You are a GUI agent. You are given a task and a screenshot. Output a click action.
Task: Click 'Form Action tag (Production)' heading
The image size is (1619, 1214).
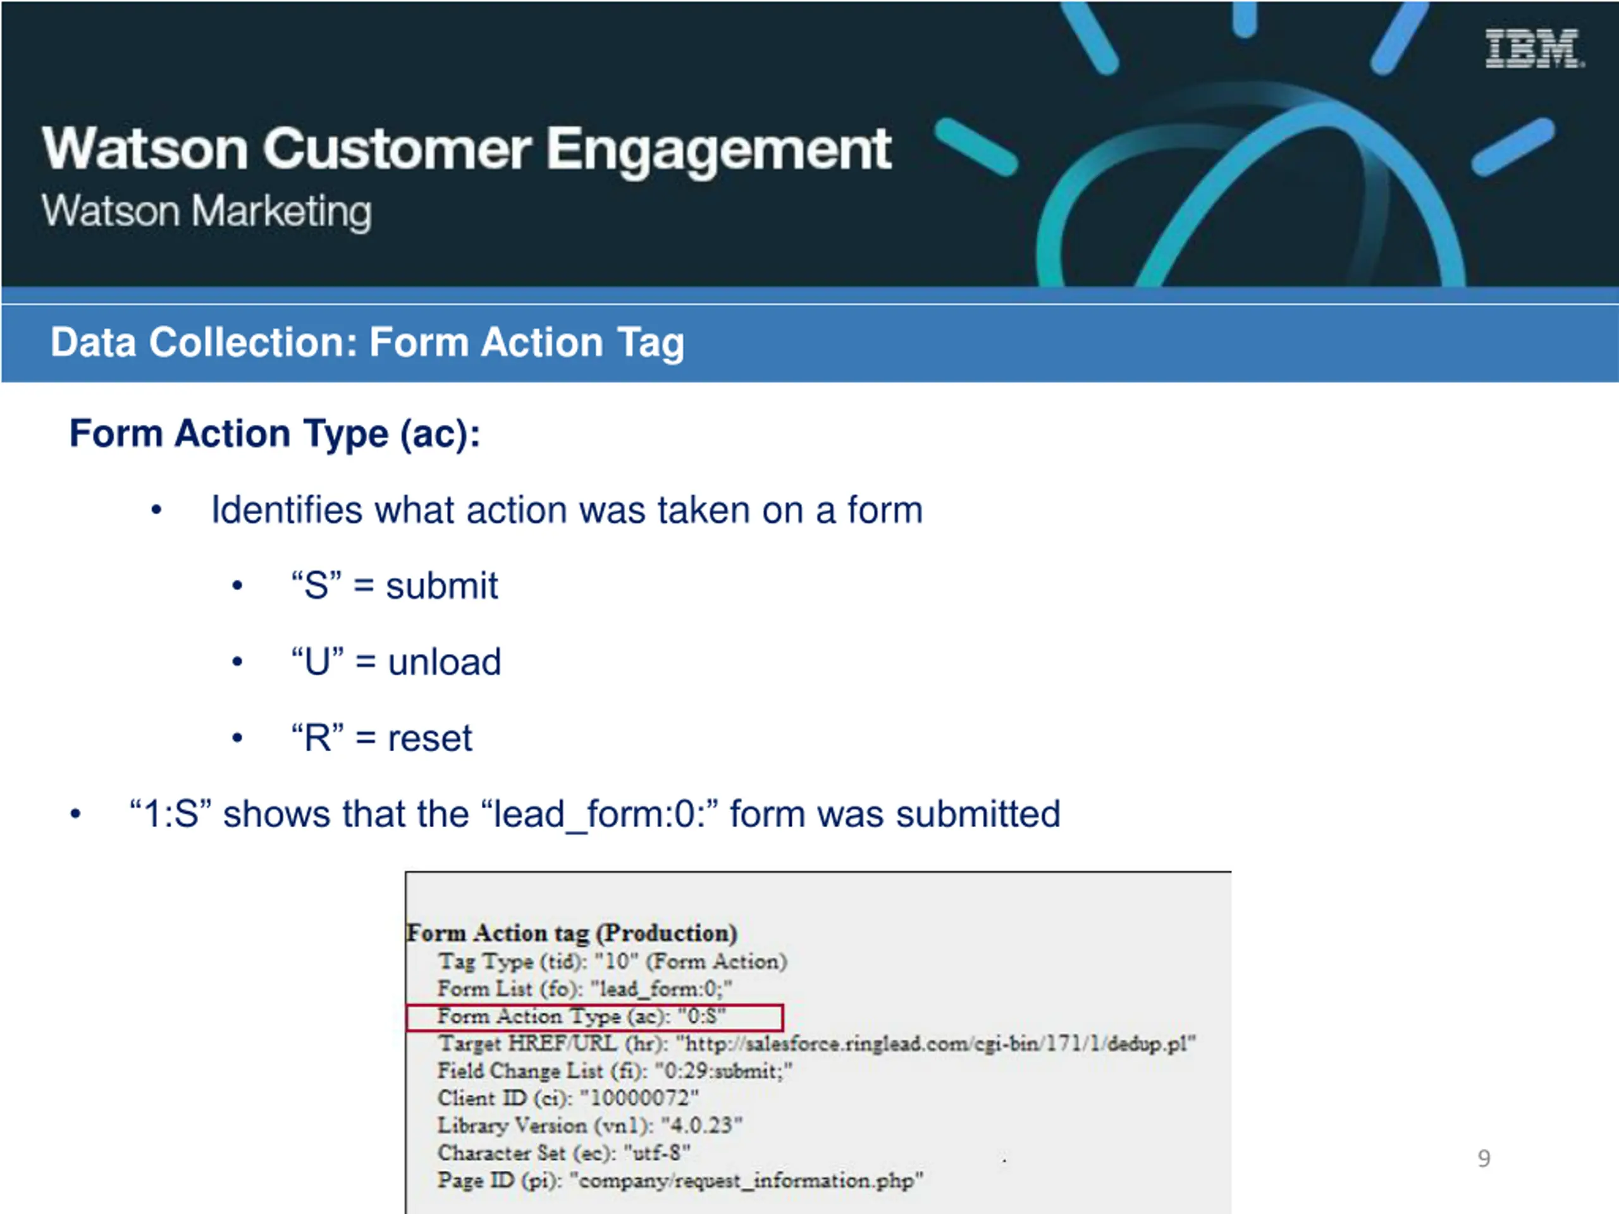point(572,933)
